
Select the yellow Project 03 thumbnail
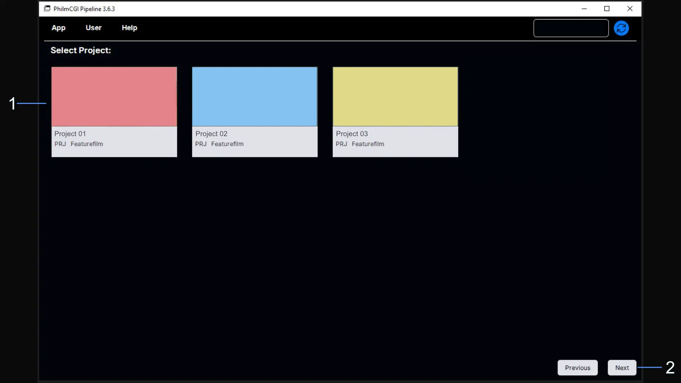(x=395, y=96)
